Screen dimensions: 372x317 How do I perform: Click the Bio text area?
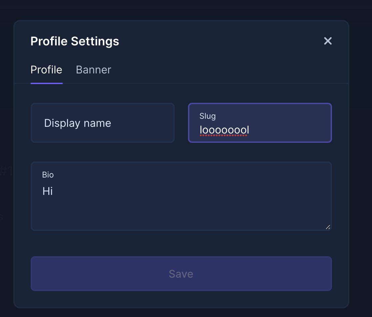coord(181,200)
